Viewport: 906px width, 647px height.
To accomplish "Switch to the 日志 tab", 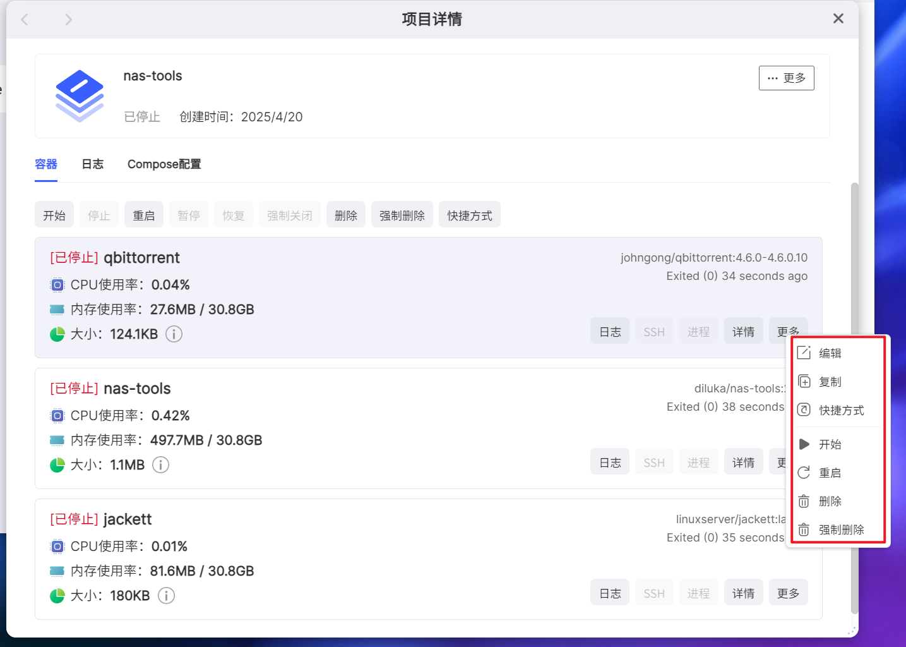I will (93, 164).
